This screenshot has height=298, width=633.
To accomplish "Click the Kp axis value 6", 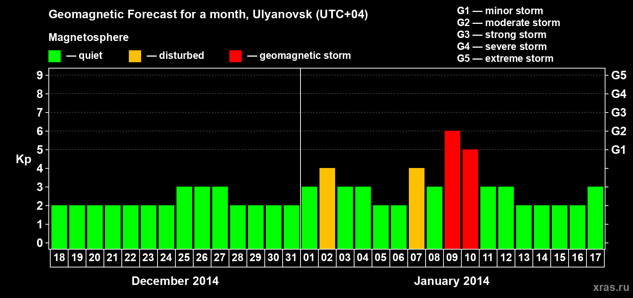I will tap(40, 131).
